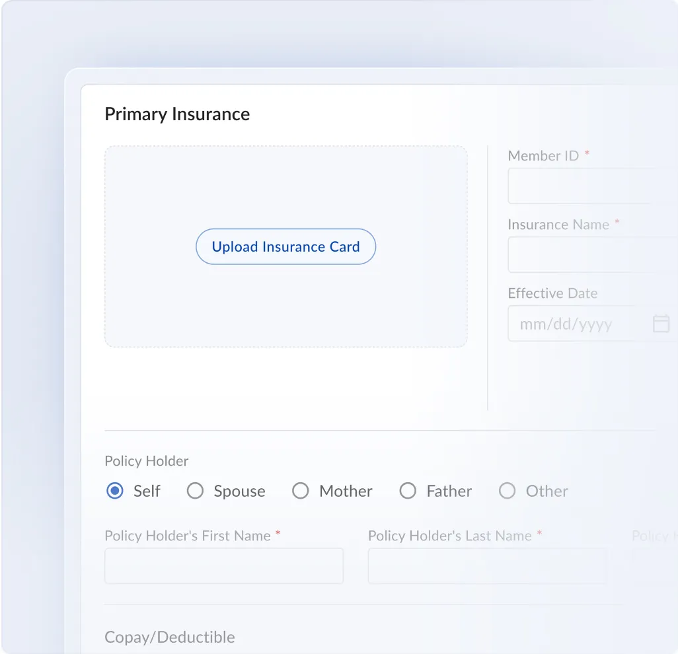
Task: Click the Policy Holder's First Name label
Action: pyautogui.click(x=188, y=536)
